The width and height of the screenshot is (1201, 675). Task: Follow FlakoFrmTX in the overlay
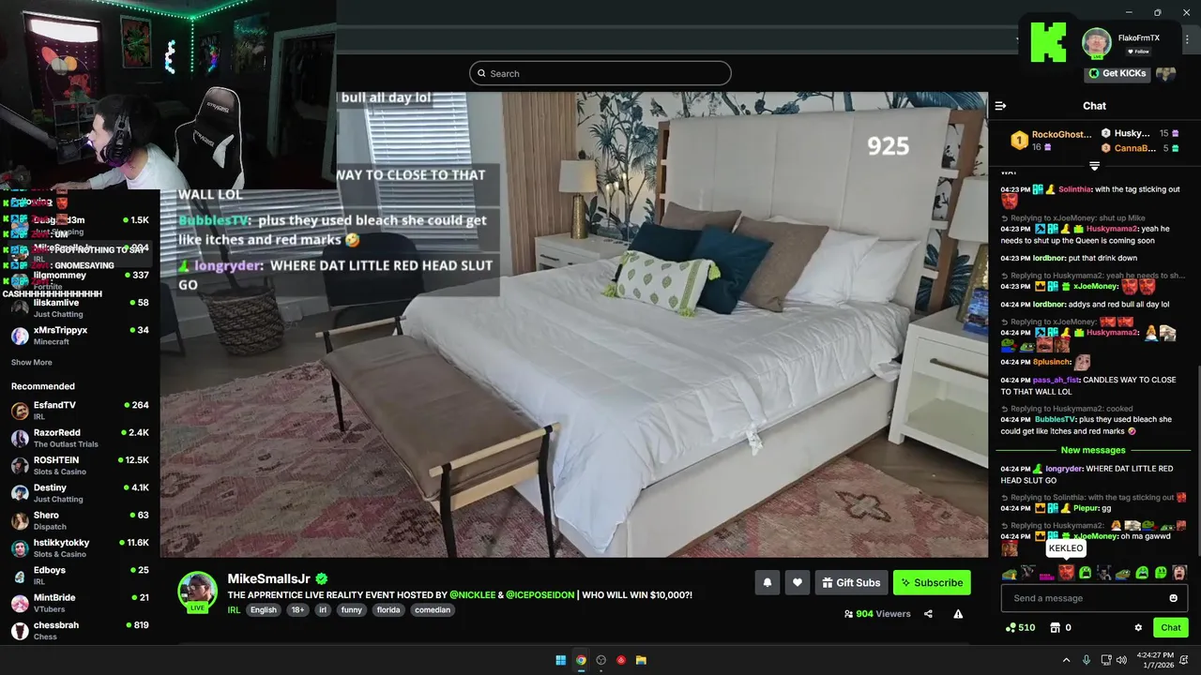[1138, 52]
